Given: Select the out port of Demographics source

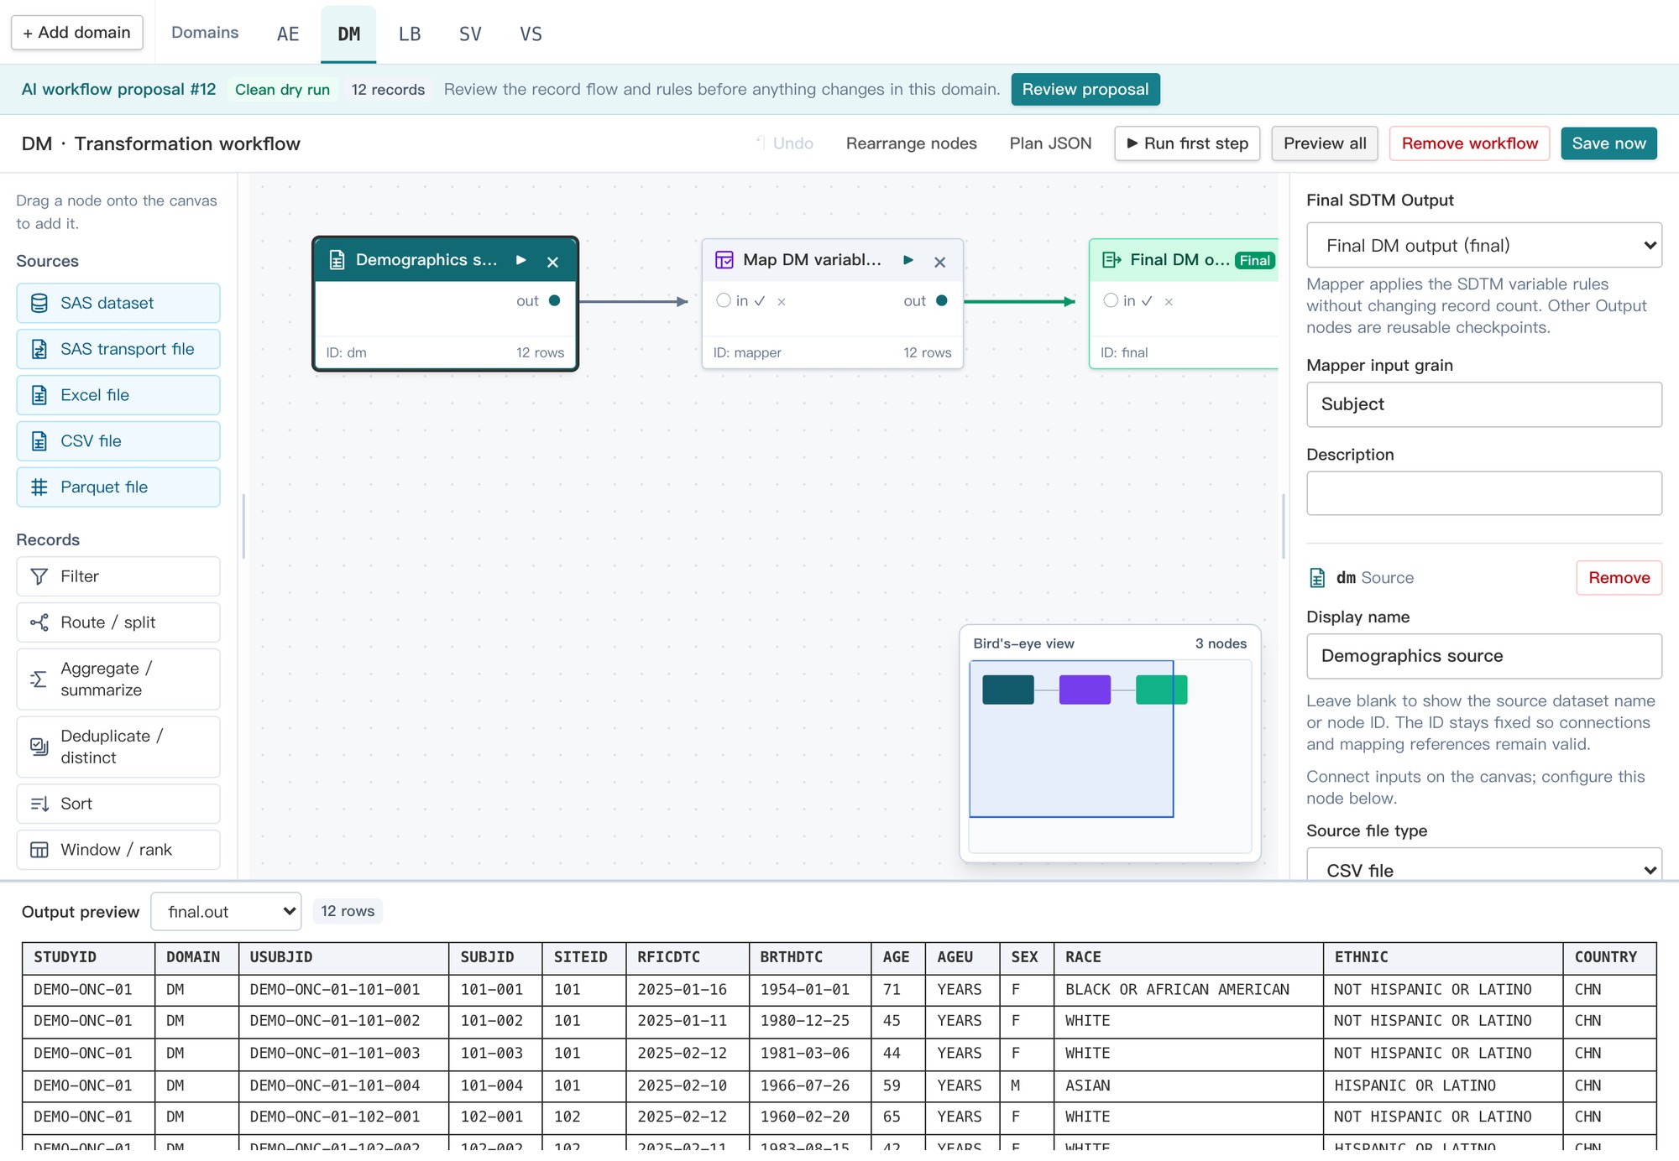Looking at the screenshot, I should tap(554, 300).
